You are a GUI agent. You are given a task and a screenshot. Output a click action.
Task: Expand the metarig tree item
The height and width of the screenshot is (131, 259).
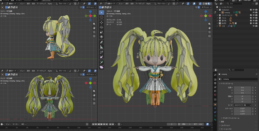[x=220, y=13]
